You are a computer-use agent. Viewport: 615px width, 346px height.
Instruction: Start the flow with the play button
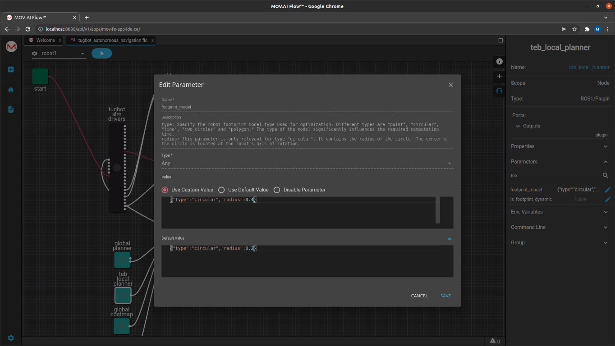pyautogui.click(x=101, y=53)
